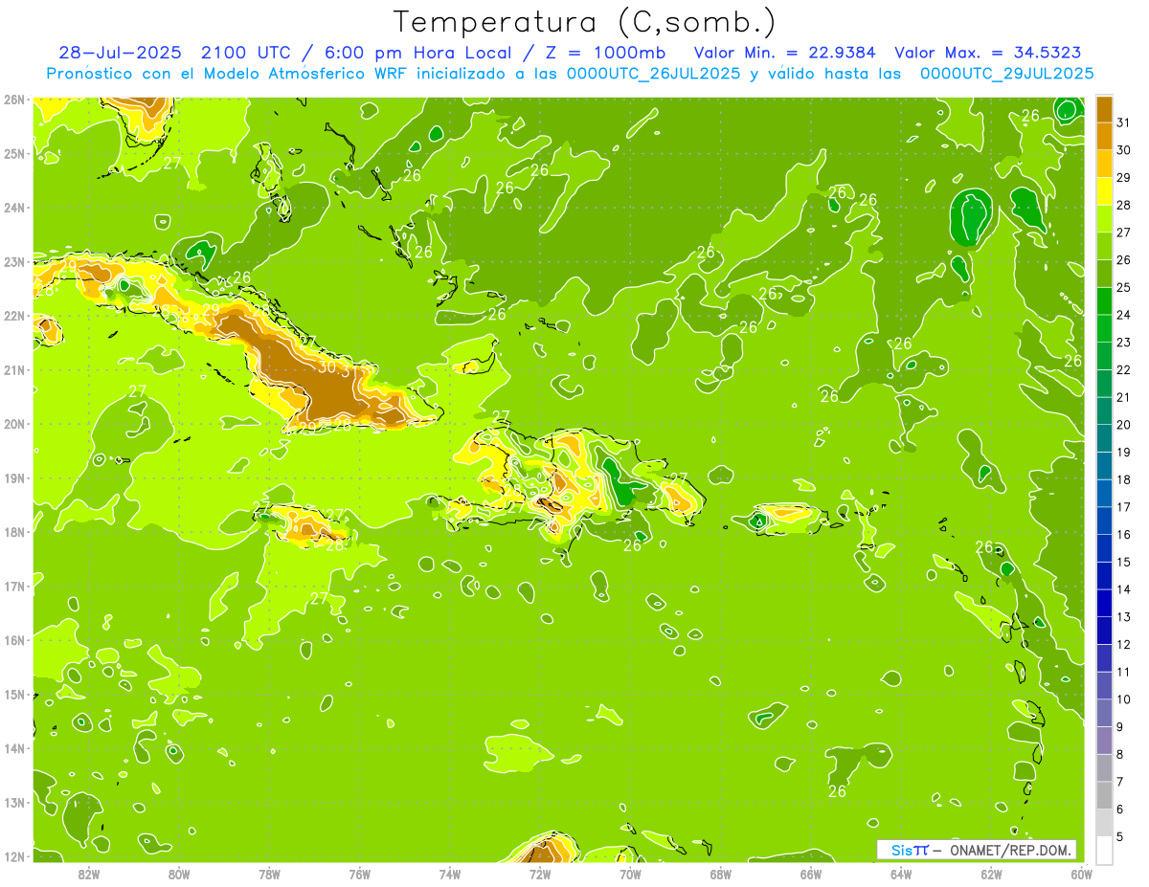
Task: Click the '14N' latitude axis label
Action: pos(13,748)
